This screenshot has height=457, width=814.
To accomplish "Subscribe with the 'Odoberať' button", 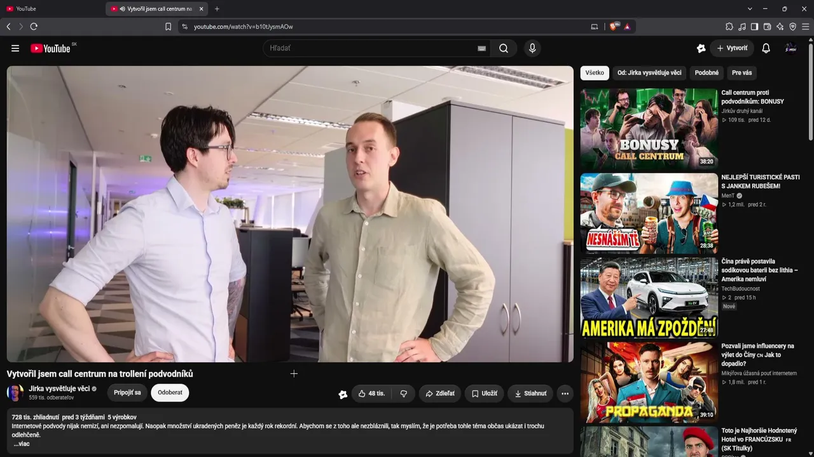I will coord(170,393).
